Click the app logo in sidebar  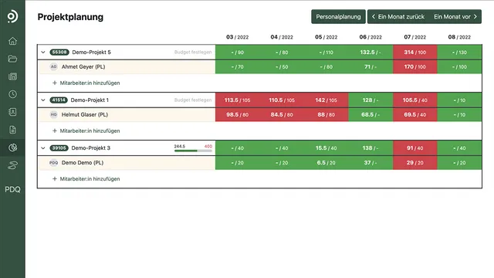point(12,16)
